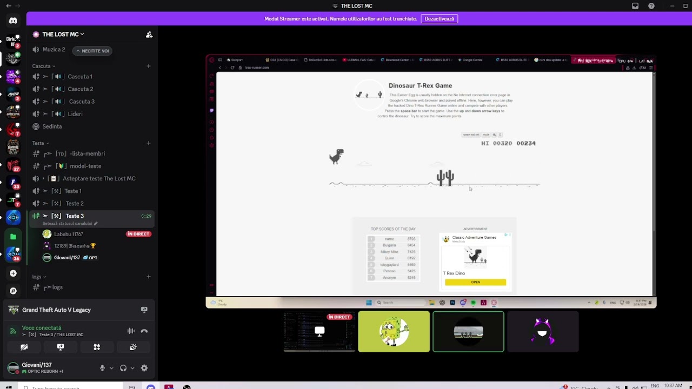Select the SpongeBob avatar participant tile

394,332
